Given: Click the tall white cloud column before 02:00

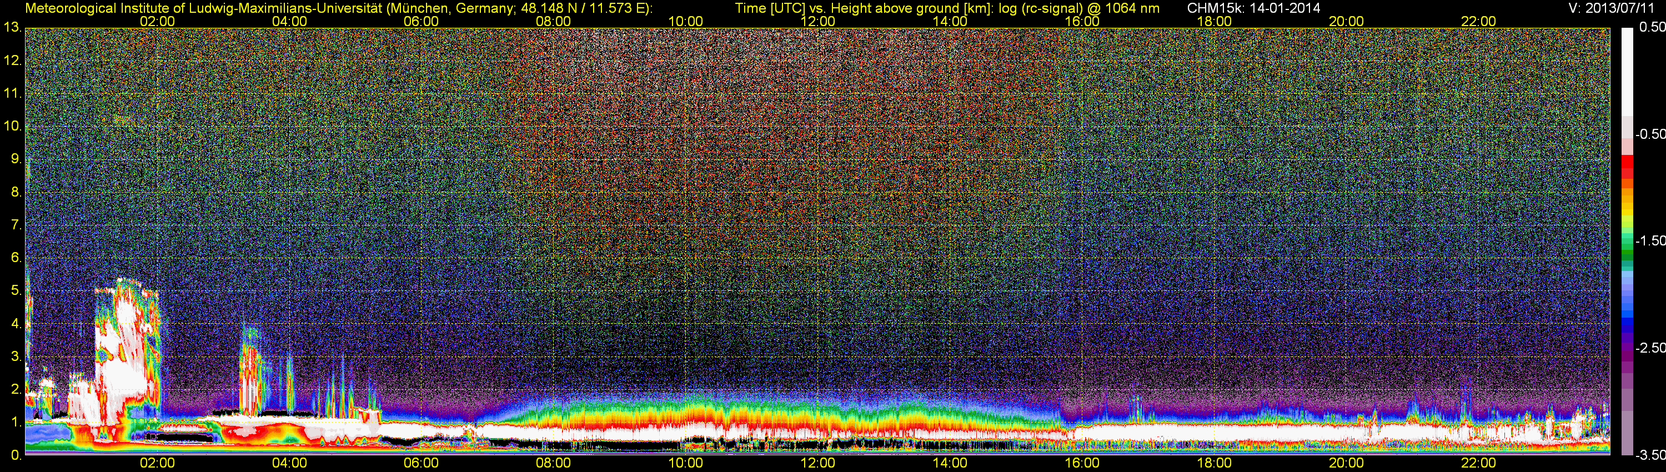Looking at the screenshot, I should pos(126,353).
